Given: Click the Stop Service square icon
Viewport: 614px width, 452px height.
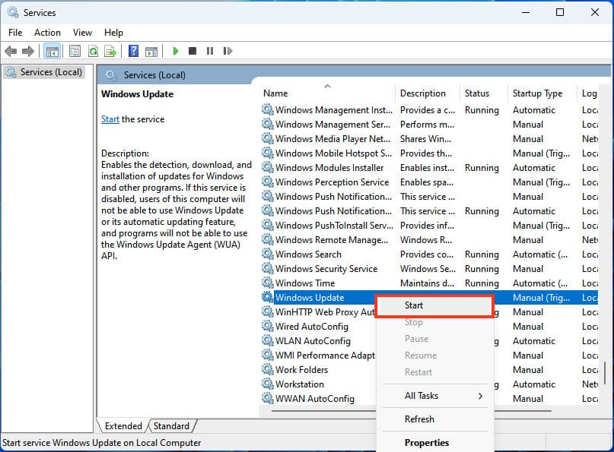Looking at the screenshot, I should [x=192, y=51].
